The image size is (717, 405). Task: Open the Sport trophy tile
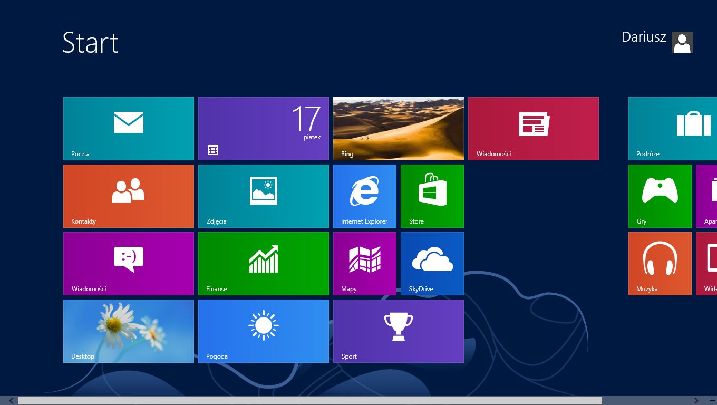click(x=399, y=331)
